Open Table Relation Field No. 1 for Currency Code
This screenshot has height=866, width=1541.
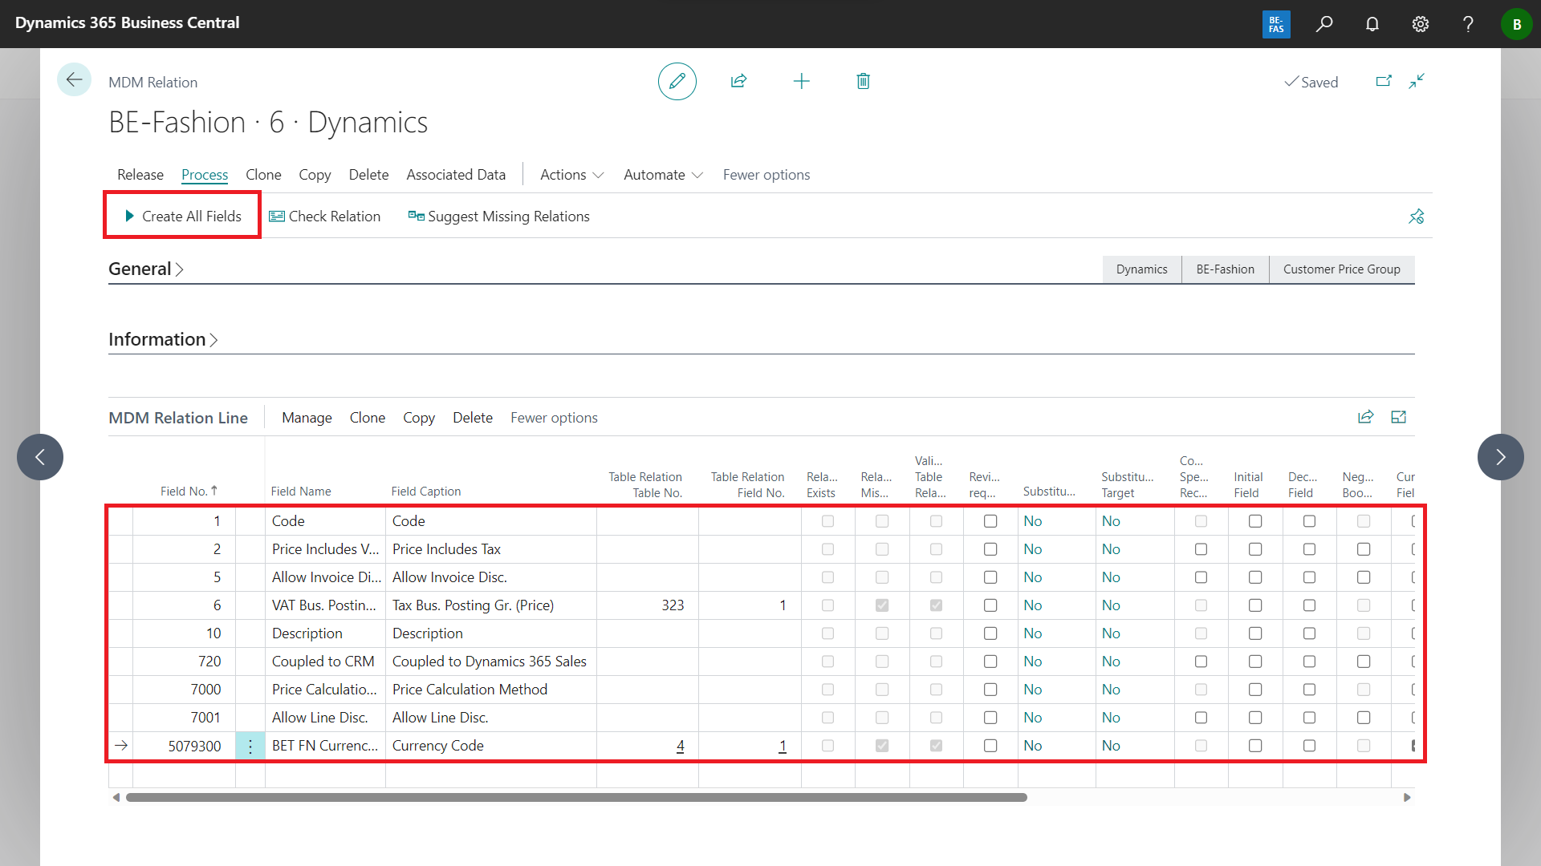(x=783, y=746)
